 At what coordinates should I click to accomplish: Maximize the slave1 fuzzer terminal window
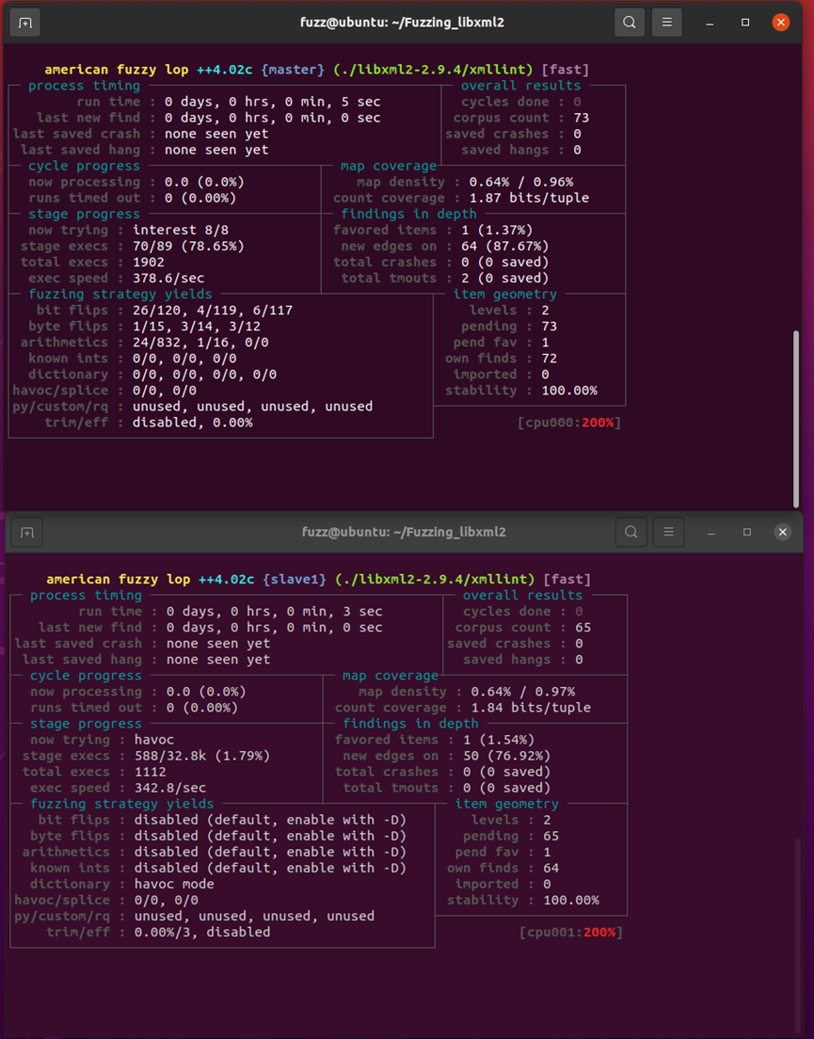point(747,533)
